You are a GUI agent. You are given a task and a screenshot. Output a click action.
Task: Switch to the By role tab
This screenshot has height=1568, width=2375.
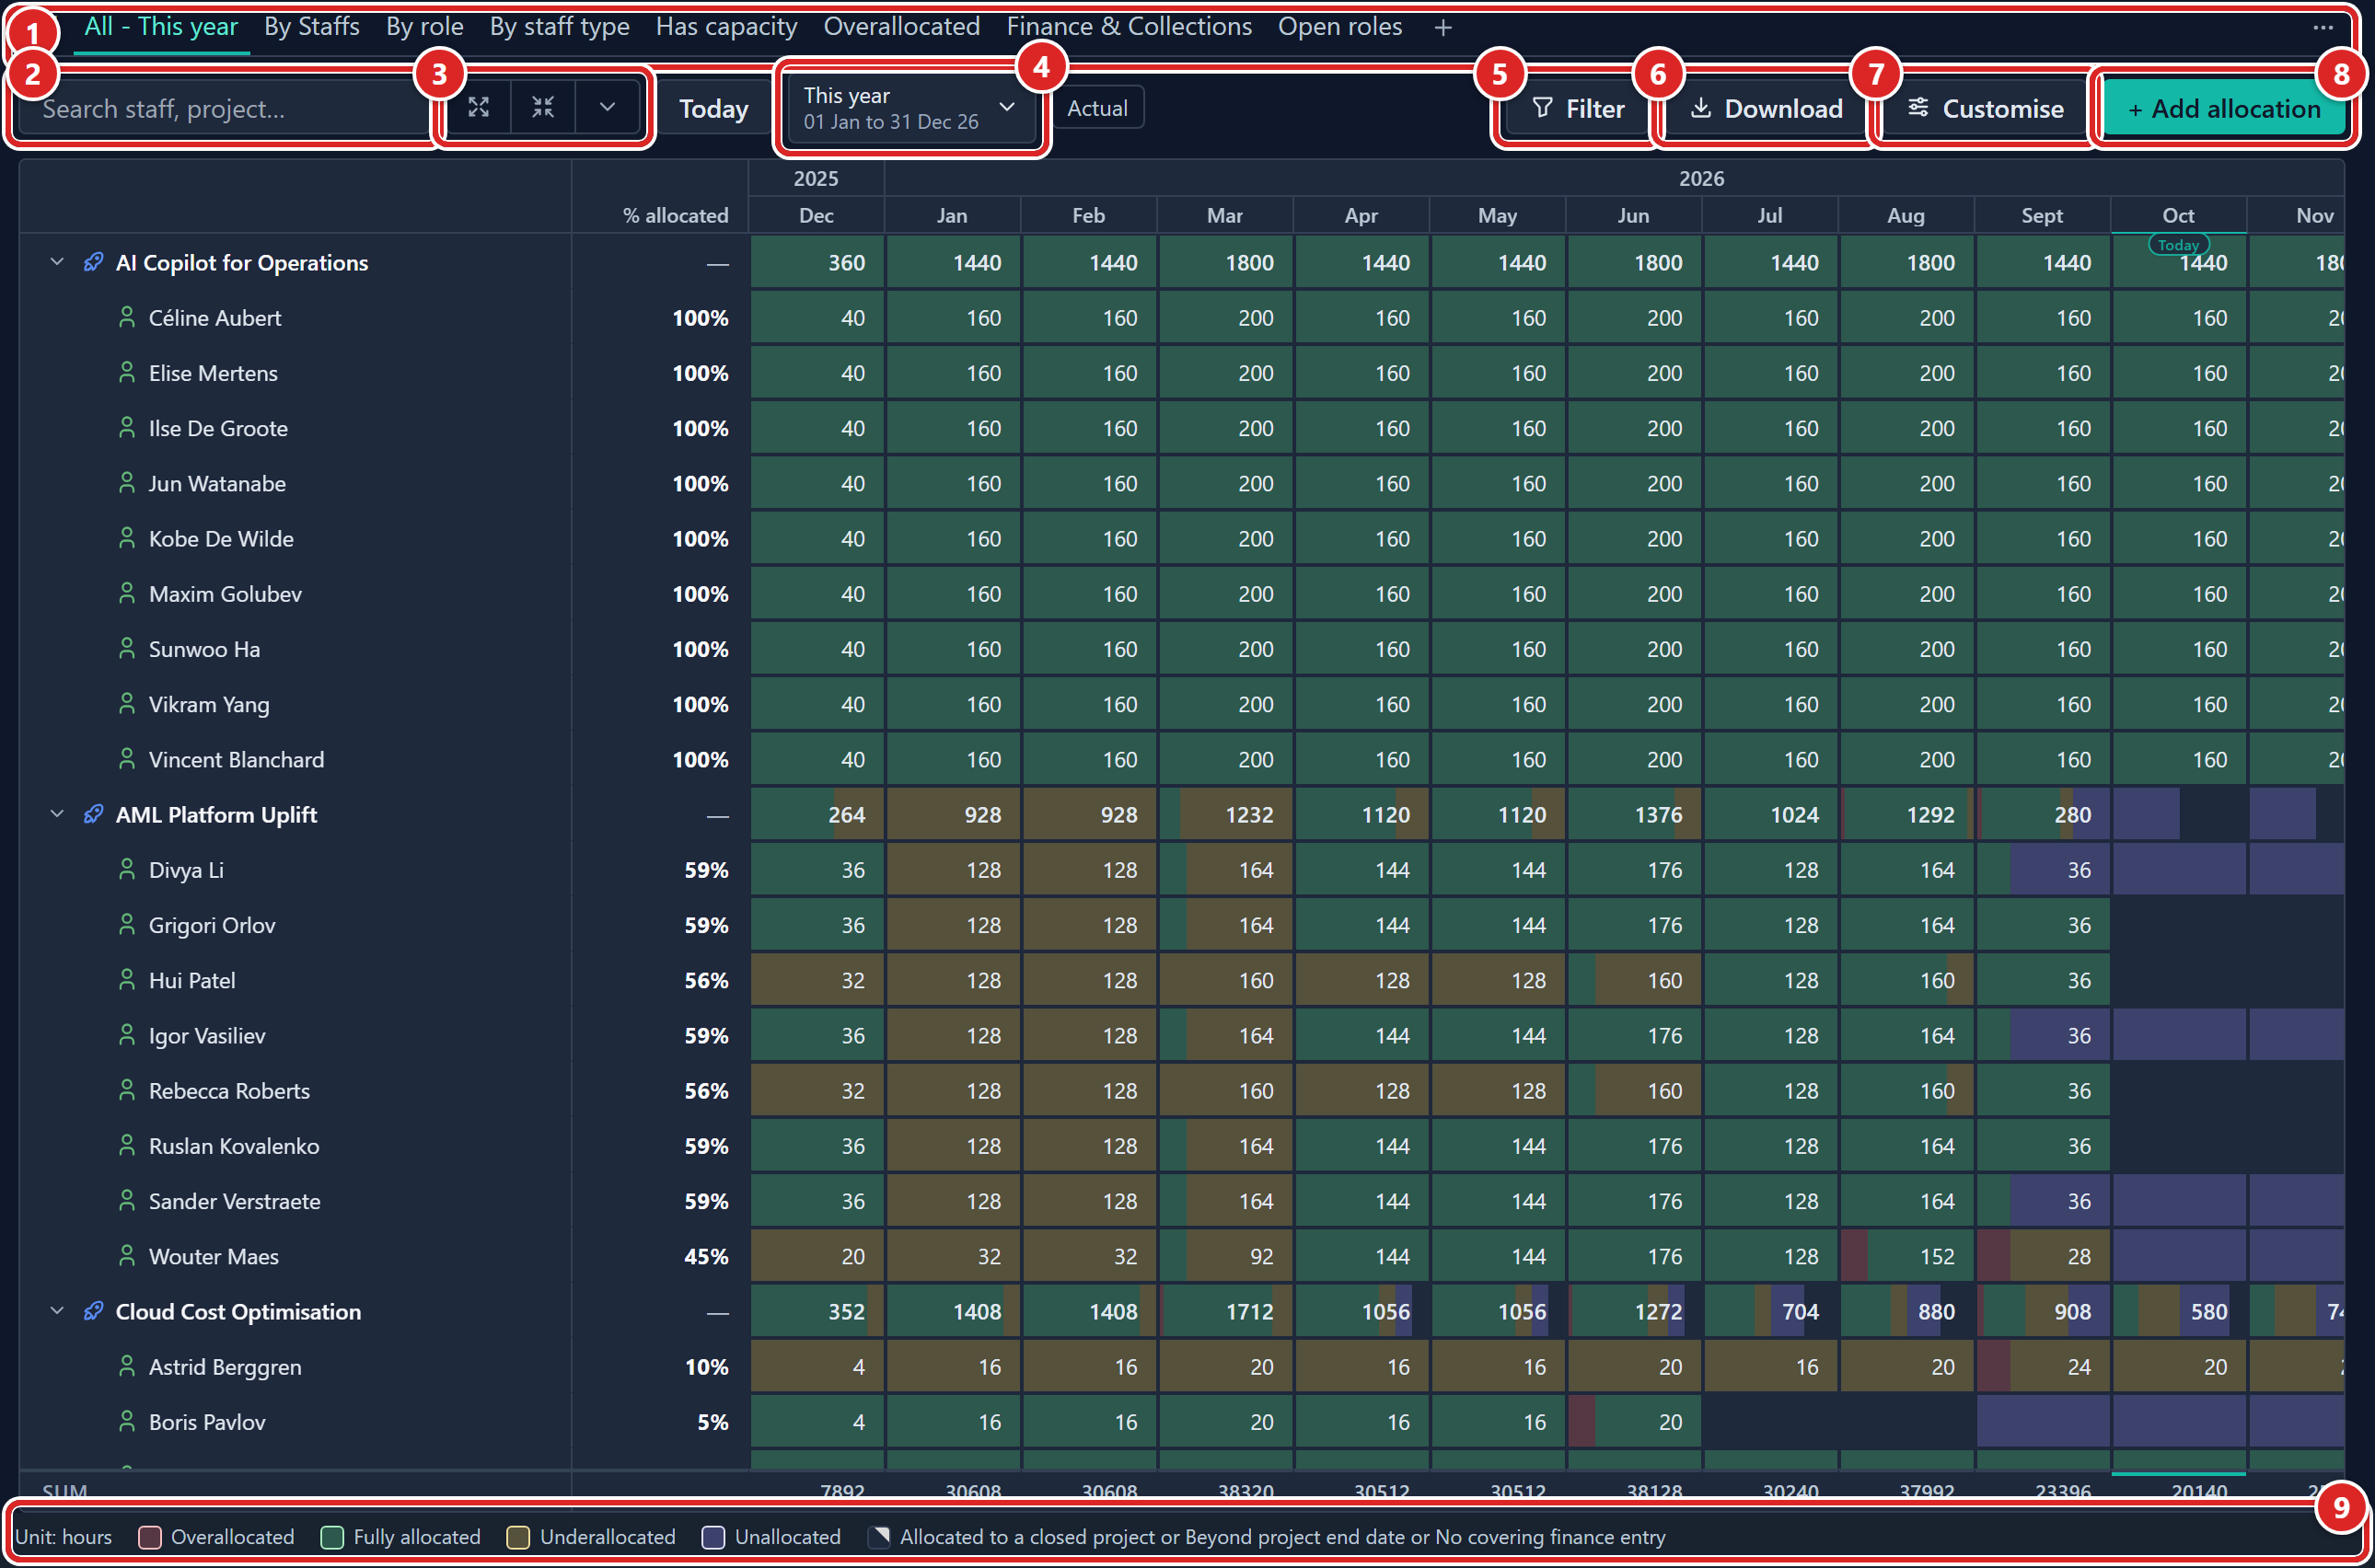[x=425, y=27]
